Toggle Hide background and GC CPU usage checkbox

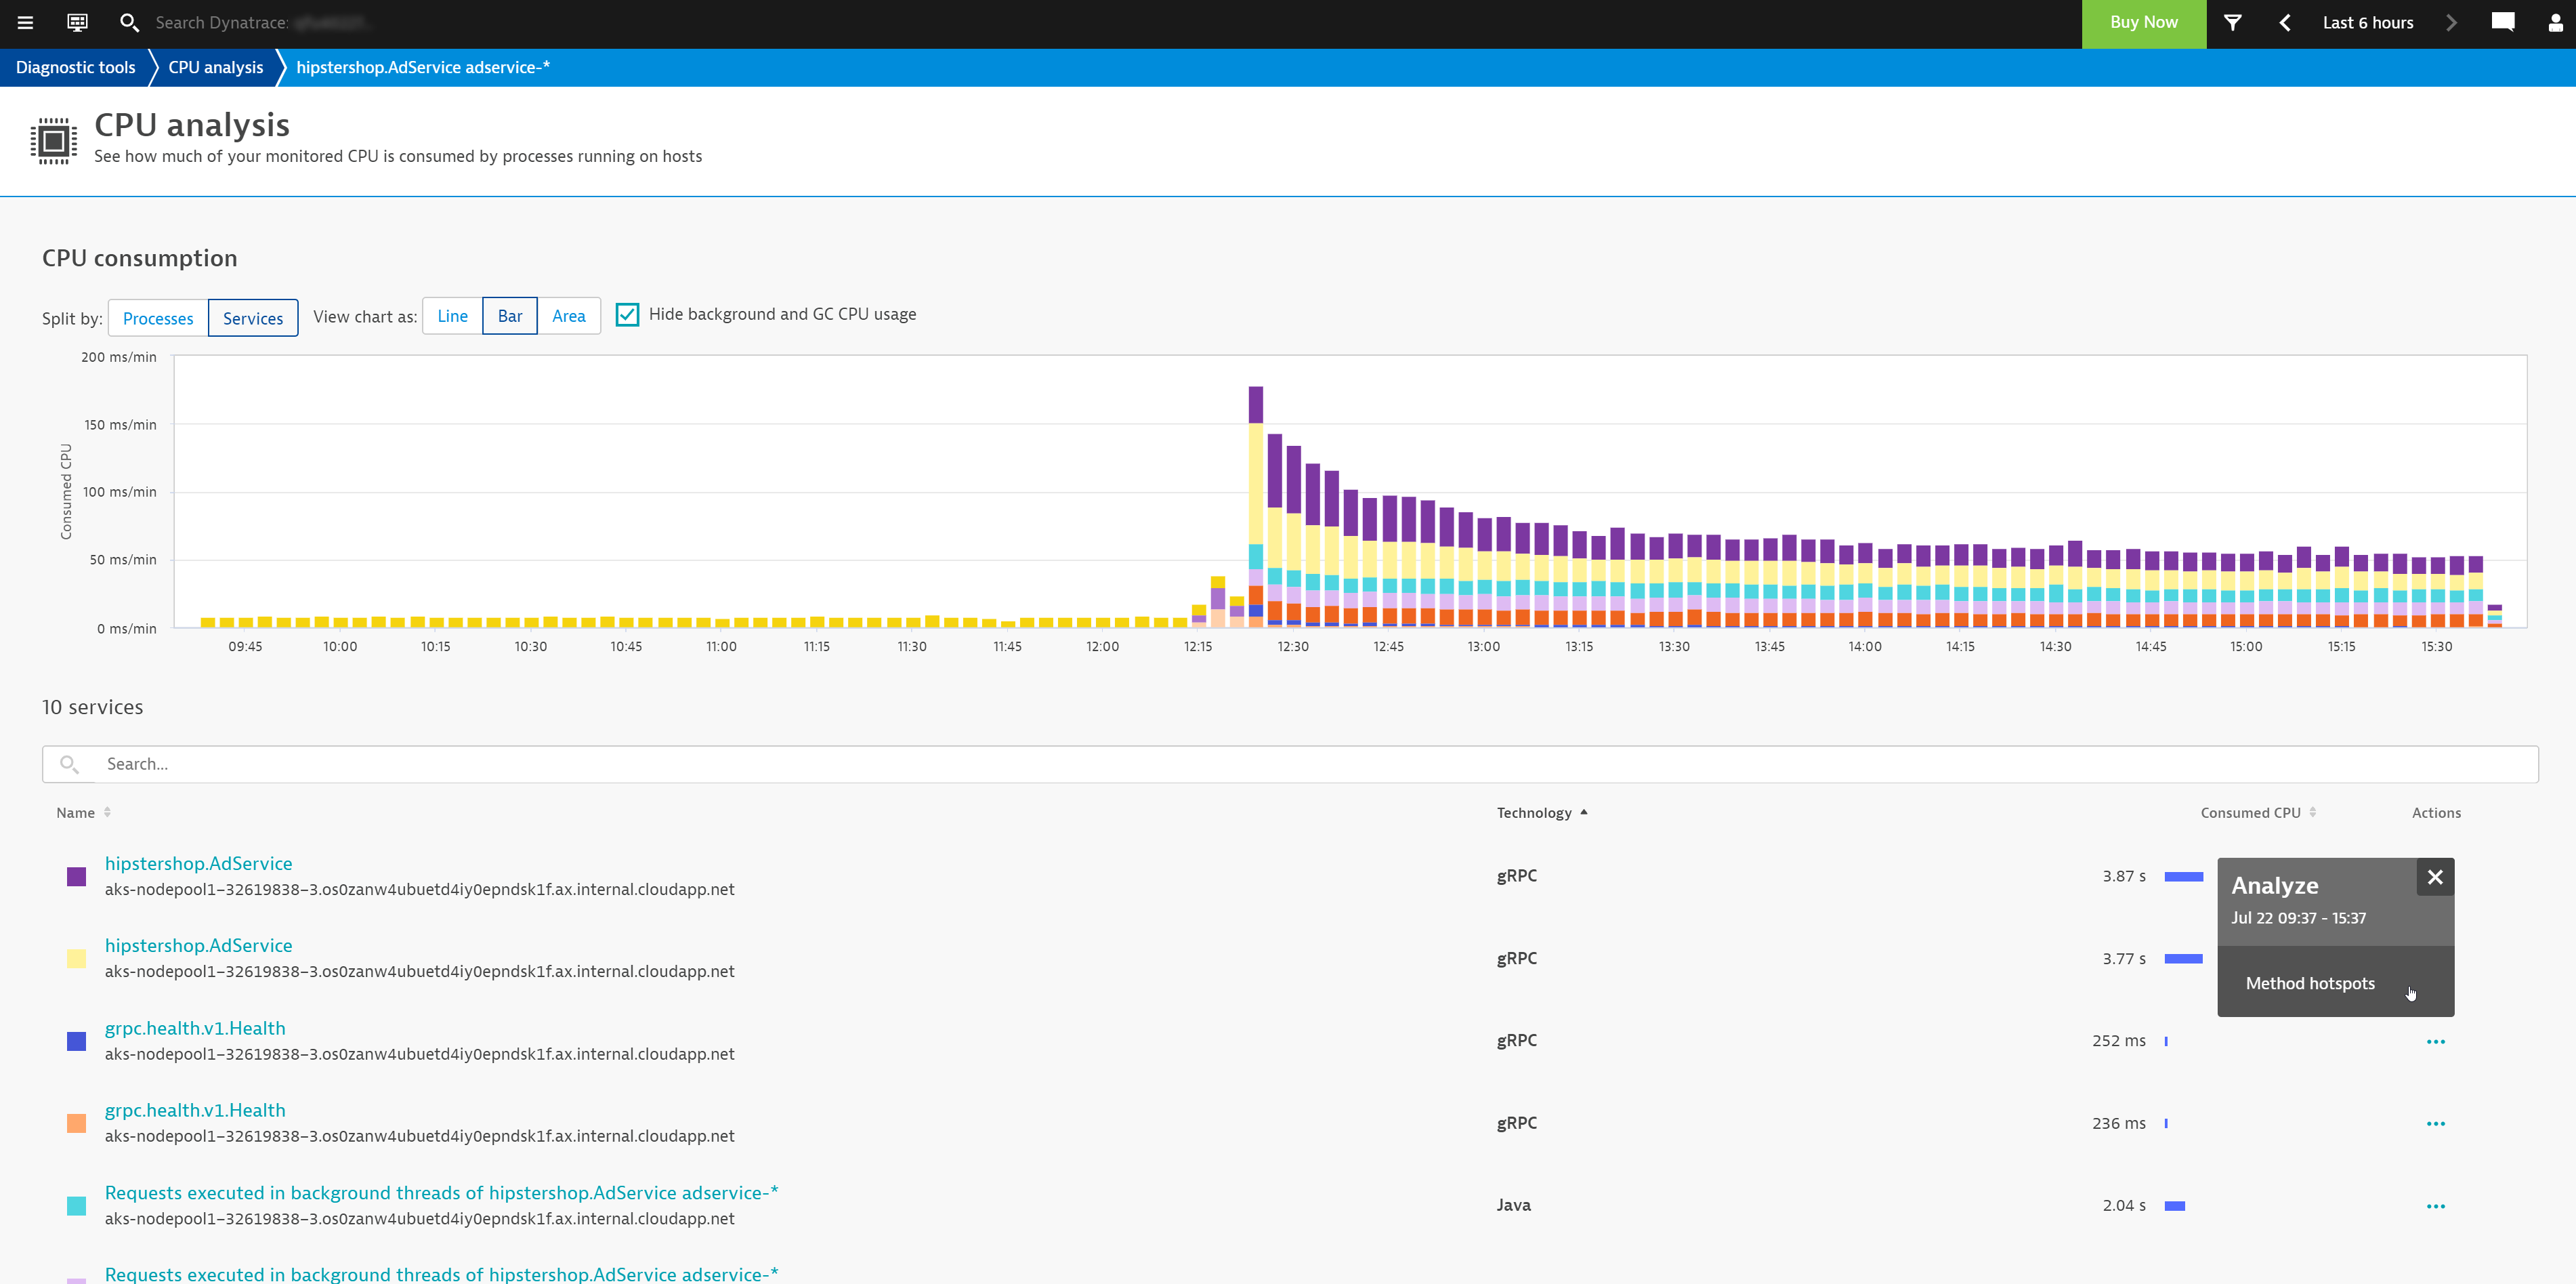click(x=627, y=314)
